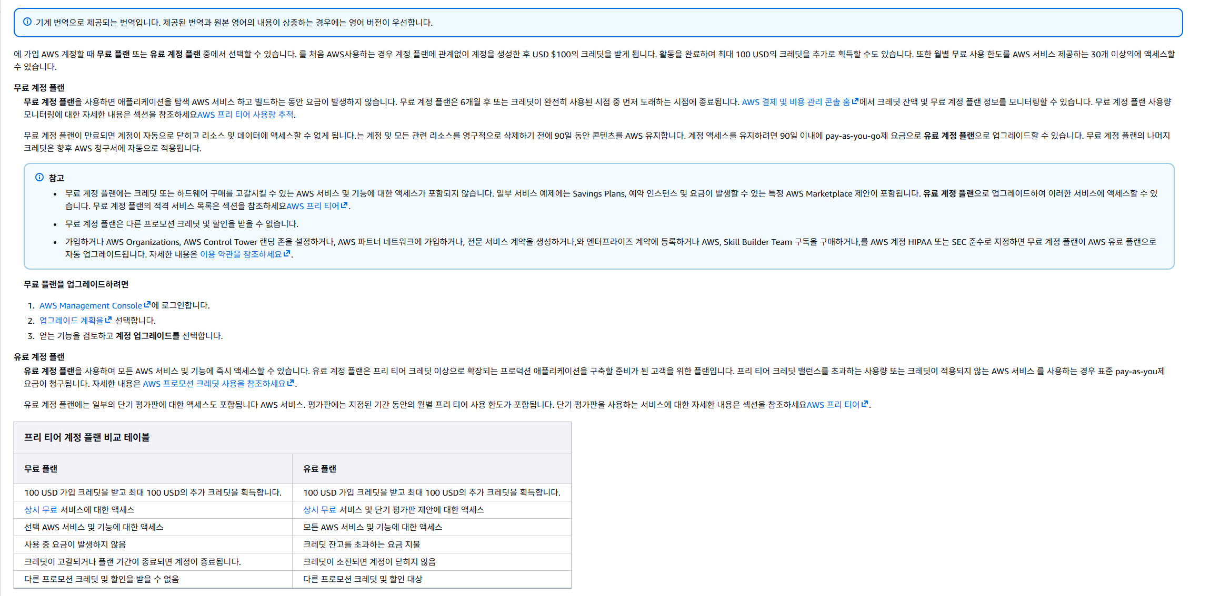Open the AWS Management Console link in step 1

[91, 305]
